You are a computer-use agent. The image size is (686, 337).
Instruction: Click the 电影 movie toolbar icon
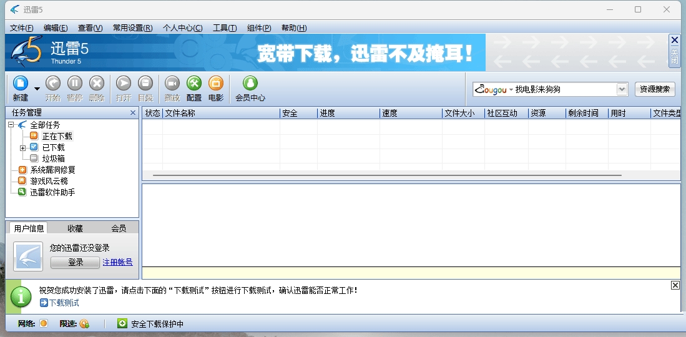(216, 84)
